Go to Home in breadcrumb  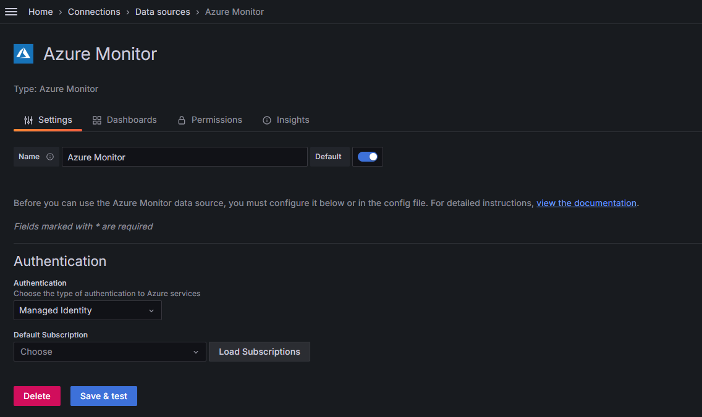(41, 12)
